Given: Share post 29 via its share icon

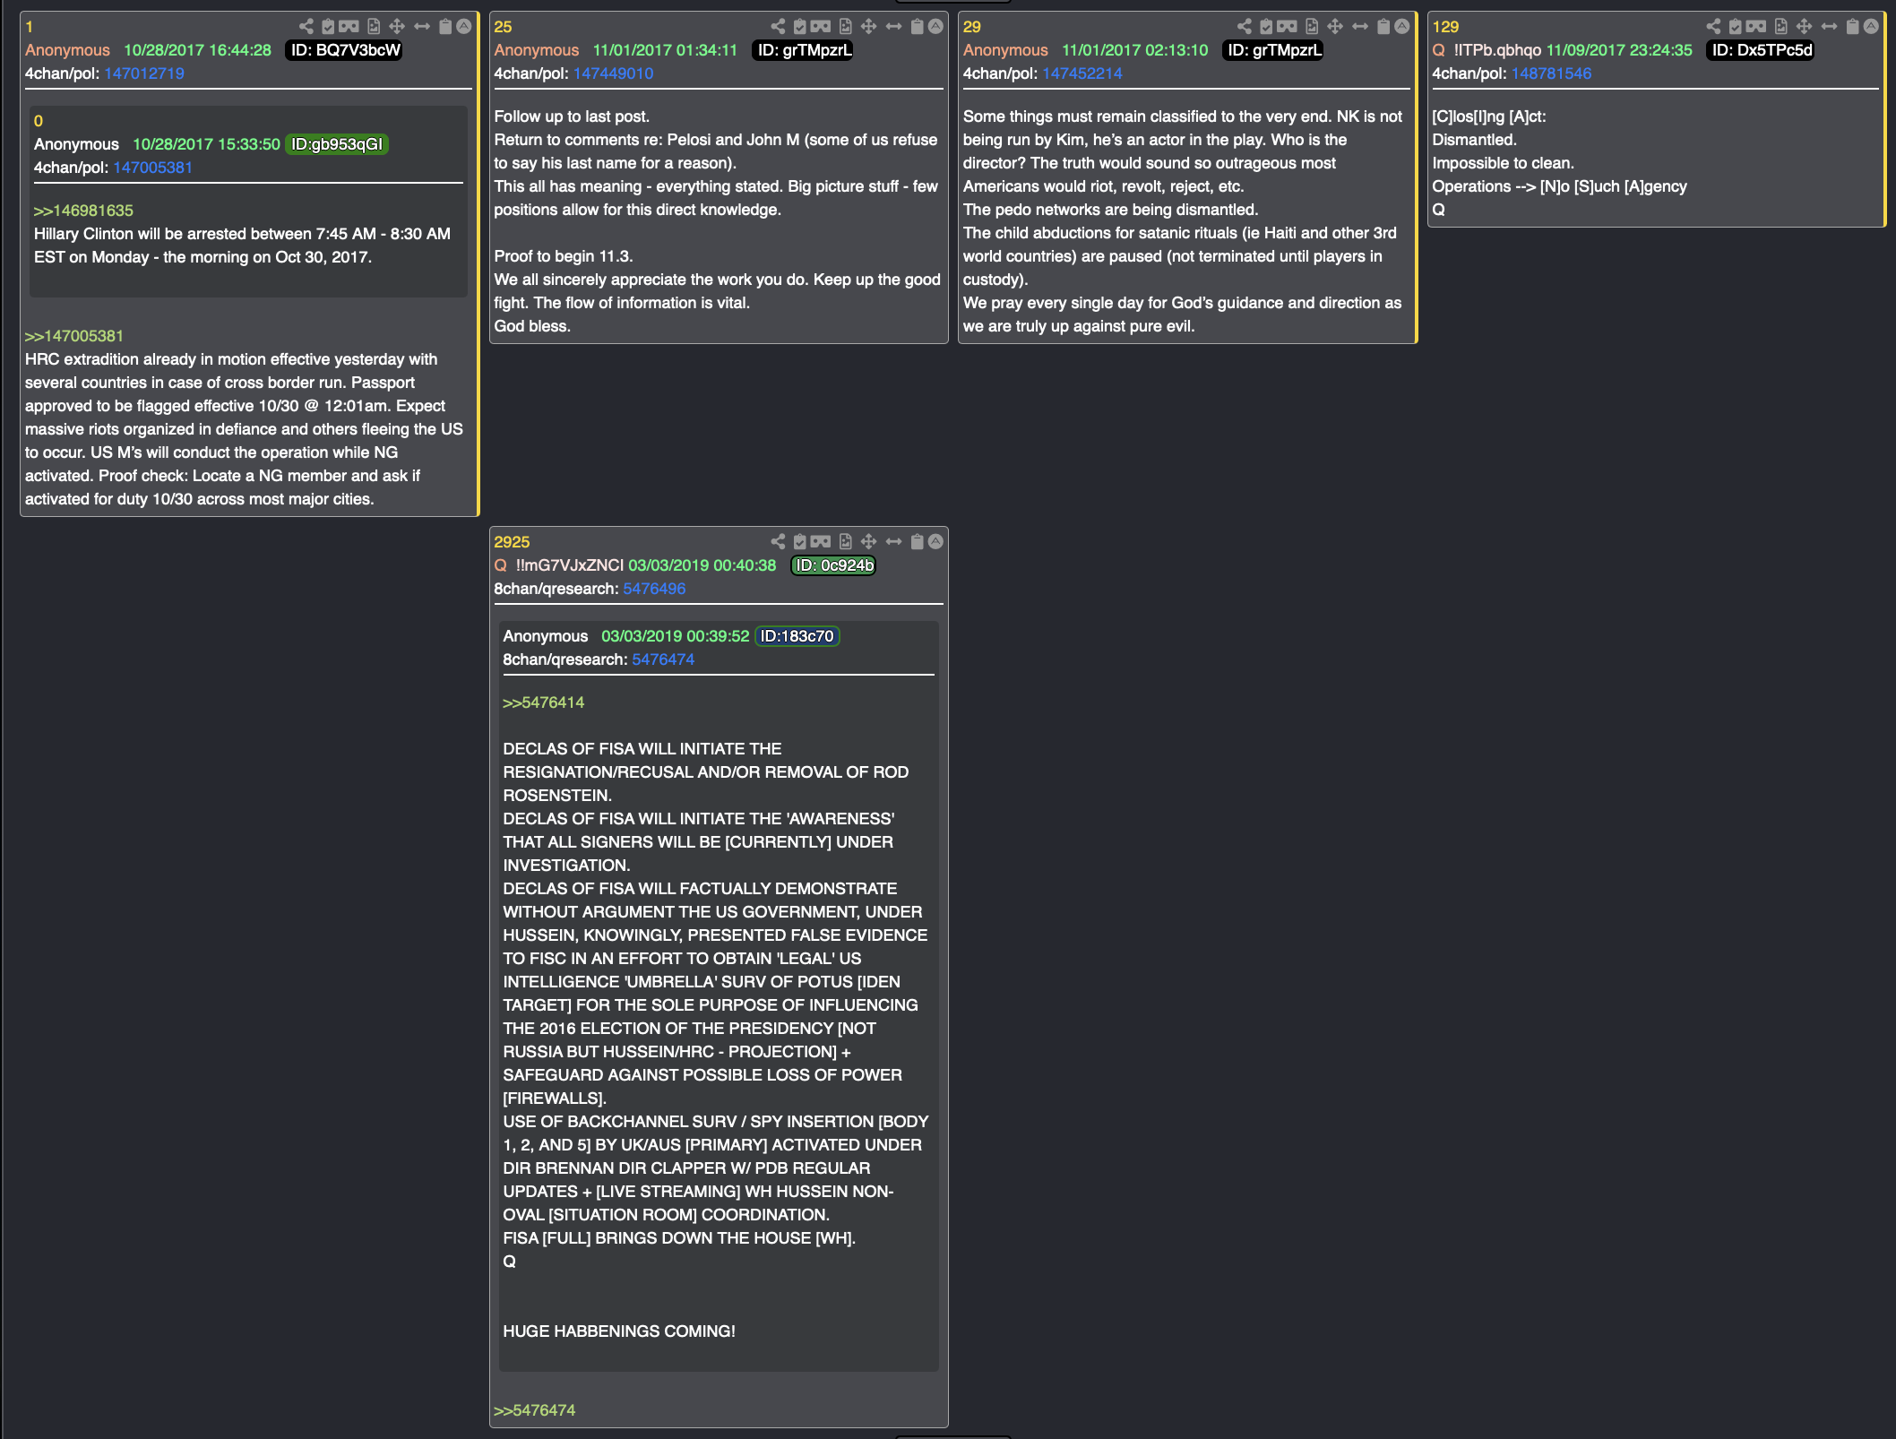Looking at the screenshot, I should point(1245,27).
